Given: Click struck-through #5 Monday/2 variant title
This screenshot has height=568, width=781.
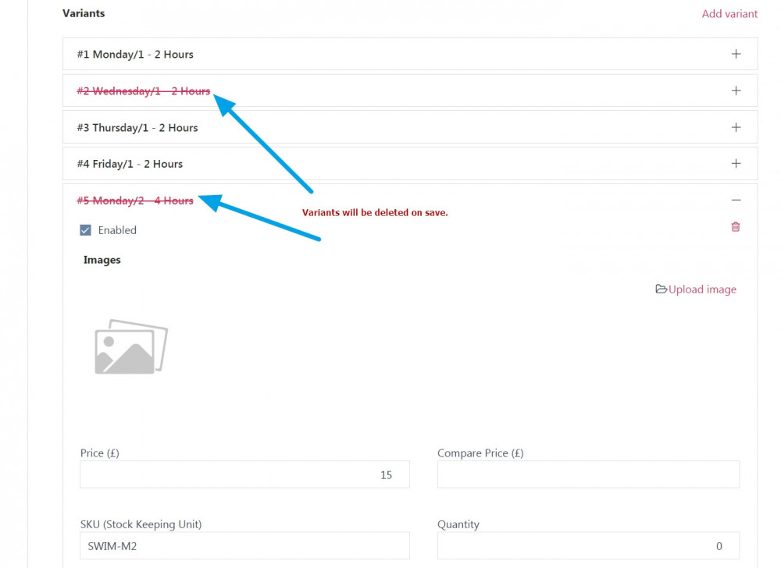Looking at the screenshot, I should coord(135,201).
